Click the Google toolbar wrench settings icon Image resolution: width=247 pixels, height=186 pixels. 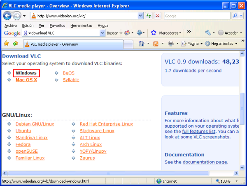208,33
